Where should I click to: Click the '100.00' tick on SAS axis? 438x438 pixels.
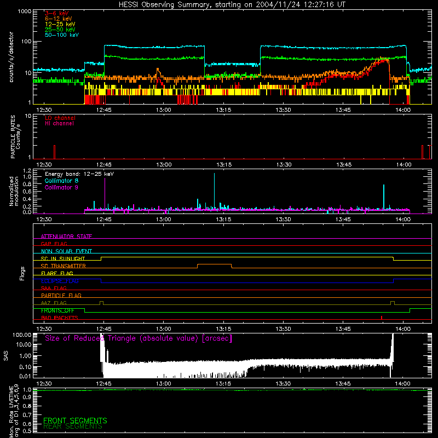point(22,335)
